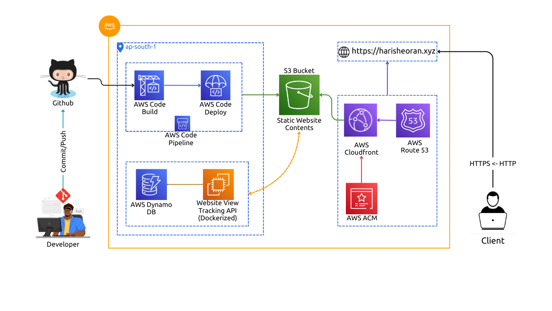
Task: Open the https://harisheoran.xyz URL text
Action: point(394,51)
